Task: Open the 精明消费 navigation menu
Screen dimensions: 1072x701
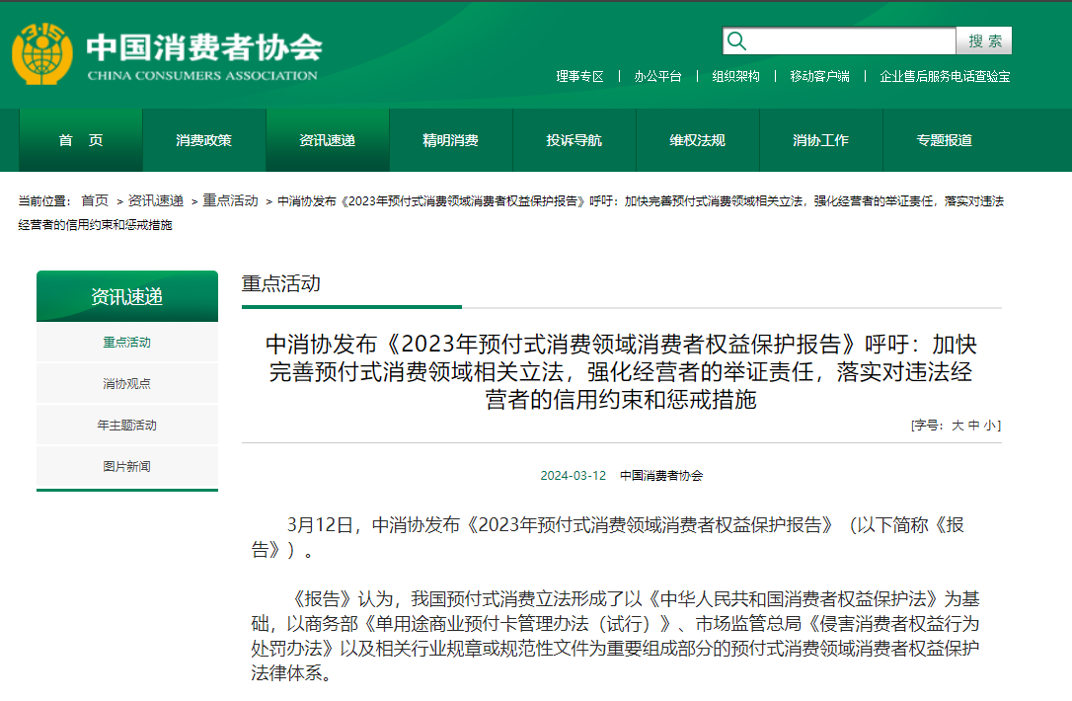Action: 450,140
